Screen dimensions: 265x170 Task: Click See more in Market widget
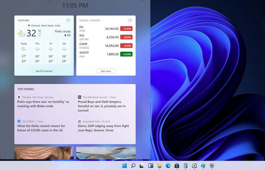coord(106,71)
